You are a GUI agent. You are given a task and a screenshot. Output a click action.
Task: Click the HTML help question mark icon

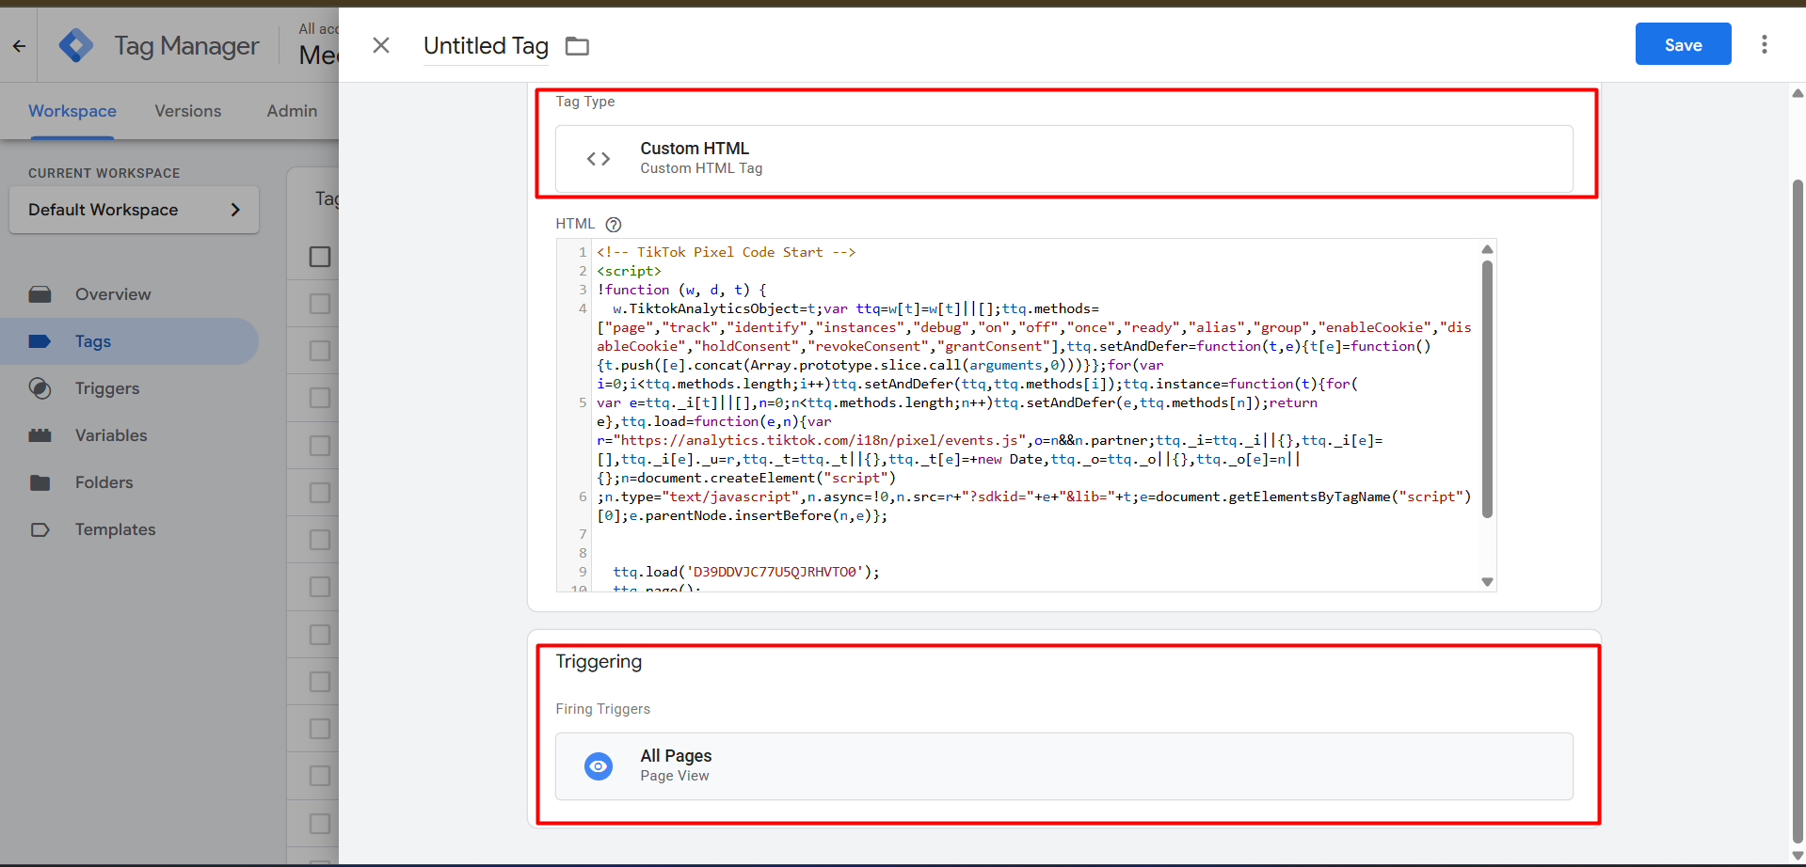[x=614, y=225]
